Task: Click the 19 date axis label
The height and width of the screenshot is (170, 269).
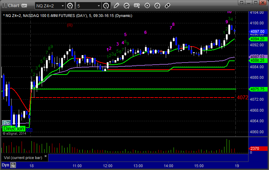Action: point(237,166)
